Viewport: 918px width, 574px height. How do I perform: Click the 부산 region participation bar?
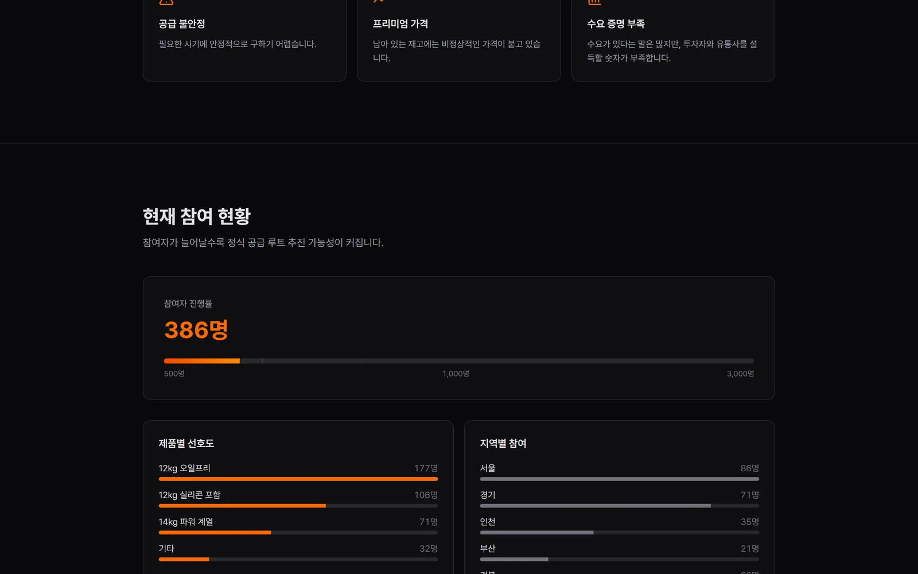pyautogui.click(x=620, y=559)
